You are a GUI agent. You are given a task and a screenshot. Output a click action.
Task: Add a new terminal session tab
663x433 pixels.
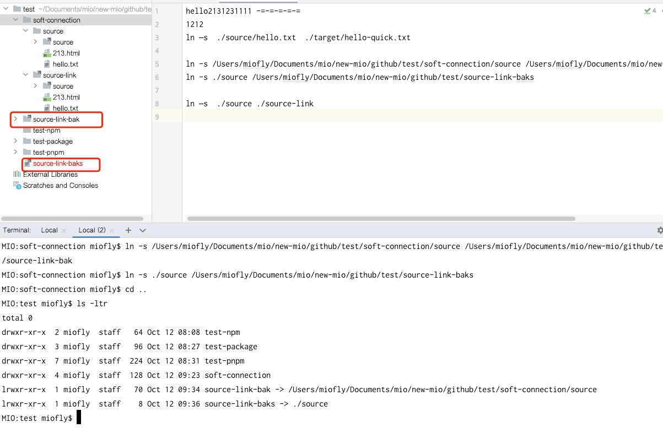click(x=128, y=230)
